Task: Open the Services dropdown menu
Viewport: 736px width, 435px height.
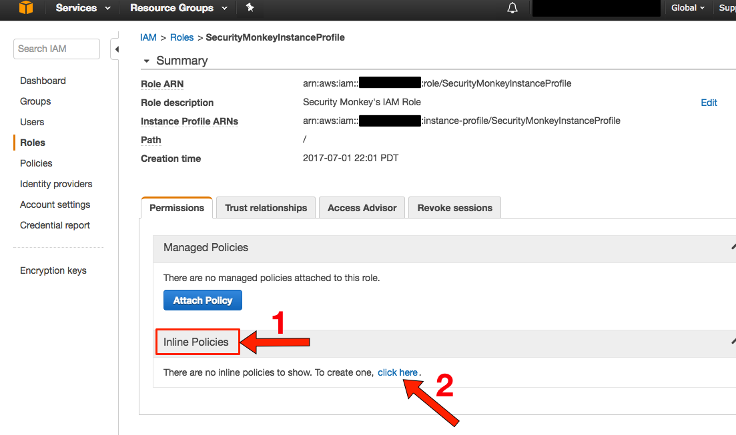Action: [x=83, y=8]
